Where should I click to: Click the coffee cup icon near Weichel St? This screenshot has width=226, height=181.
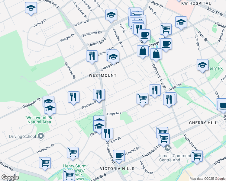tap(119, 155)
